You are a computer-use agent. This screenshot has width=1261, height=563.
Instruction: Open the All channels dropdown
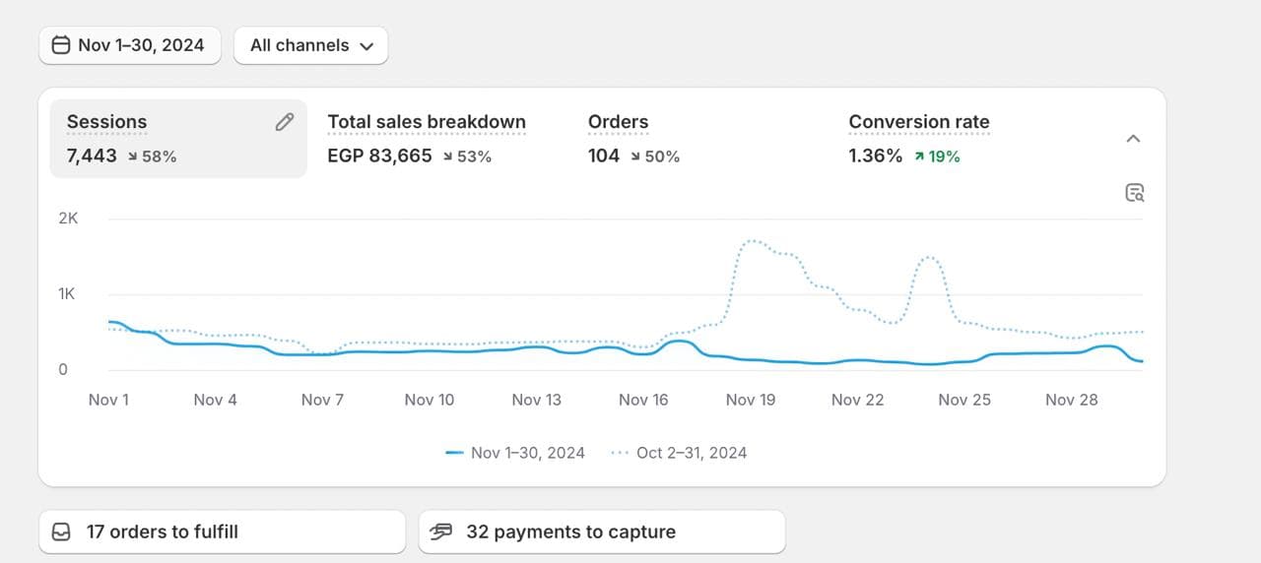310,45
